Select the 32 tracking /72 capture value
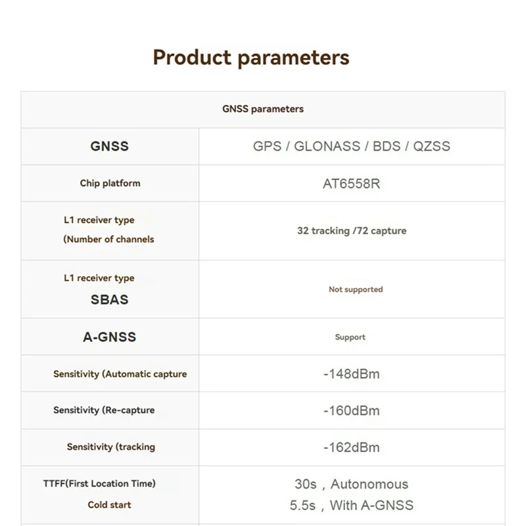This screenshot has height=526, width=526. [352, 231]
